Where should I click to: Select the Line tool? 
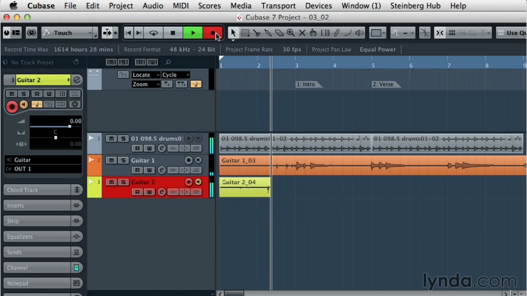(348, 33)
